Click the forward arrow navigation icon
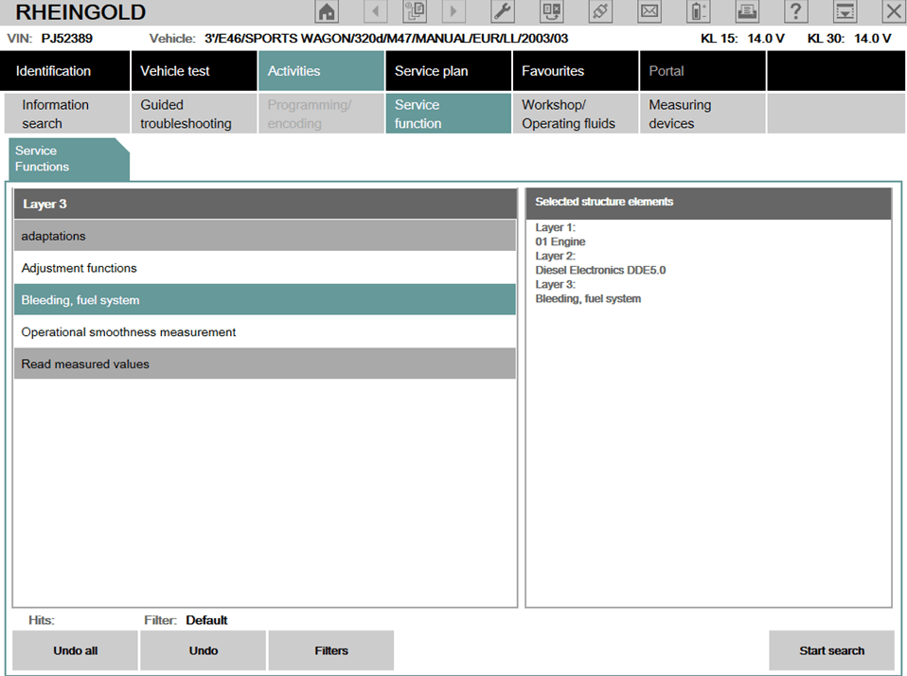907x676 pixels. tap(453, 11)
